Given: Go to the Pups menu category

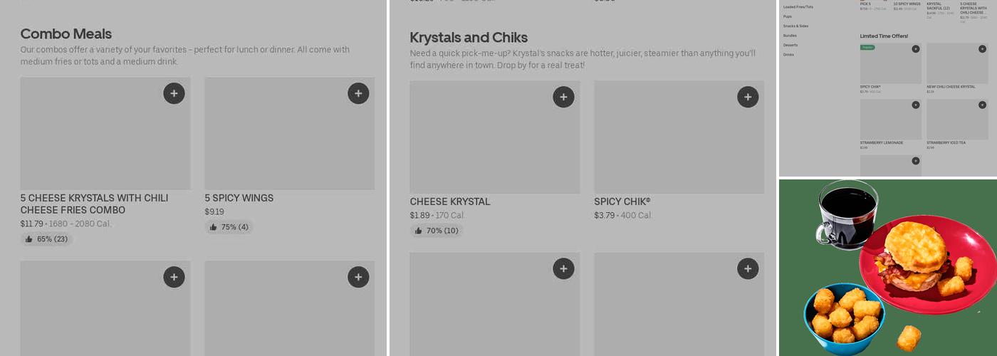Looking at the screenshot, I should 788,16.
